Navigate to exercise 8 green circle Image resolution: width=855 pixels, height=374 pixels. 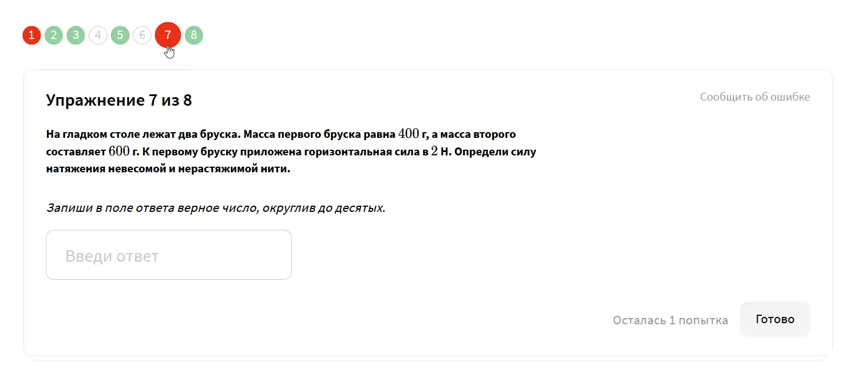click(x=194, y=36)
